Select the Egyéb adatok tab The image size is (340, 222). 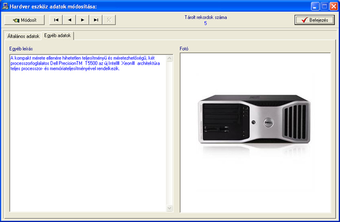[58, 36]
